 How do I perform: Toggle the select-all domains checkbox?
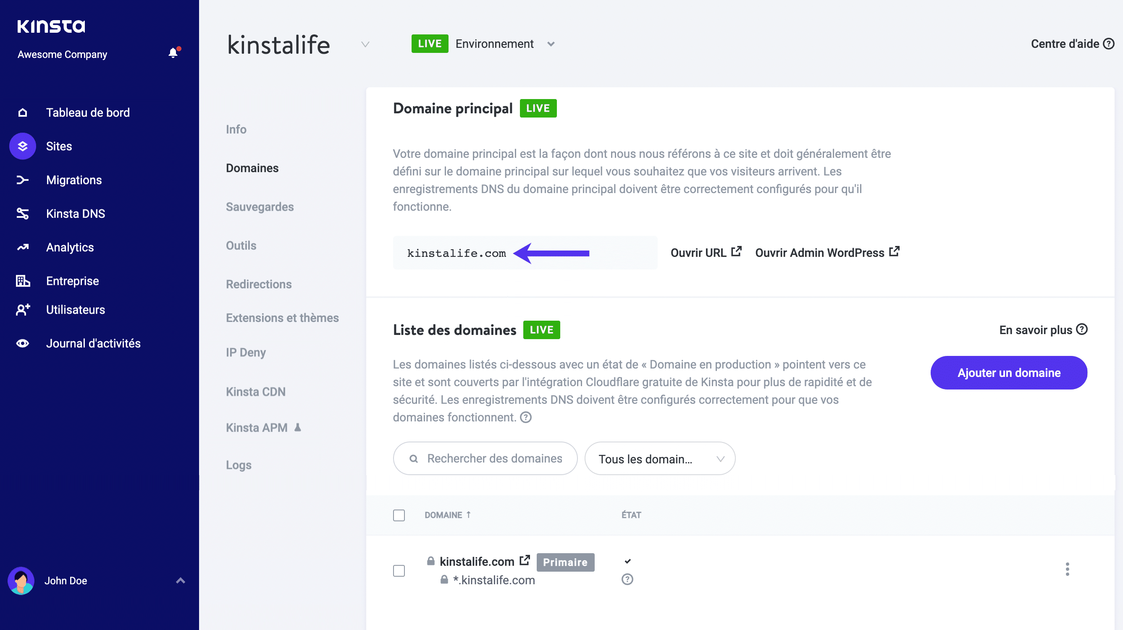click(x=399, y=515)
